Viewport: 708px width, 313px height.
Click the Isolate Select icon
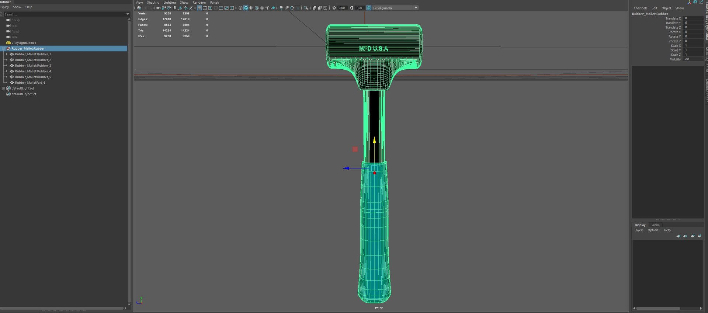306,8
